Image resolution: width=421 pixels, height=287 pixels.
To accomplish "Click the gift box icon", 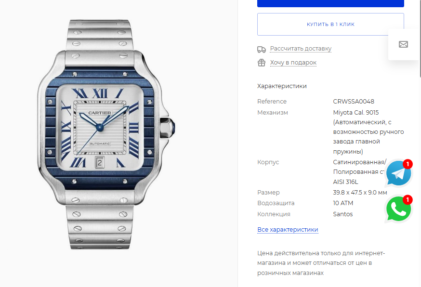I will [262, 63].
